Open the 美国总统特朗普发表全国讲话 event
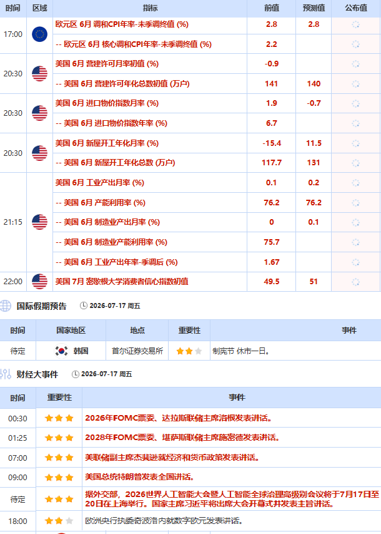Viewport: 381px width, 534px height. click(x=140, y=477)
